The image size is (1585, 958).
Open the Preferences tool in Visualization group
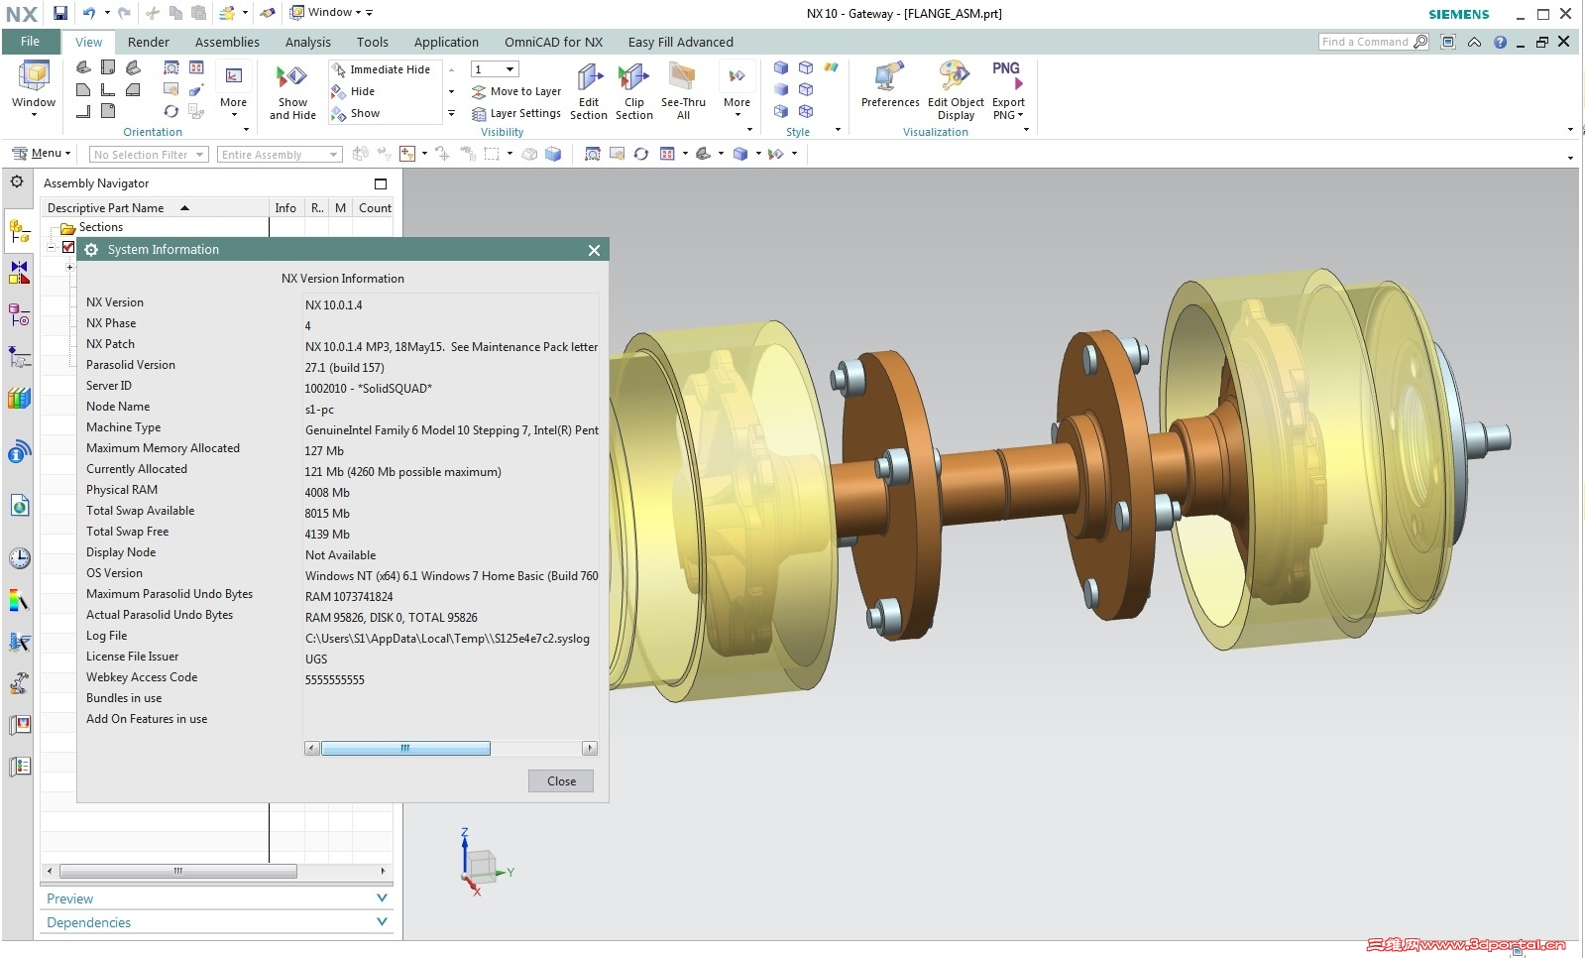tap(890, 86)
